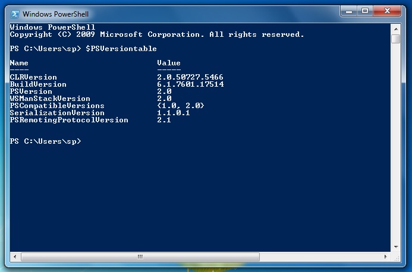Viewport: 412px width, 272px height.
Task: Minimize the Windows PowerShell window
Action: click(349, 11)
